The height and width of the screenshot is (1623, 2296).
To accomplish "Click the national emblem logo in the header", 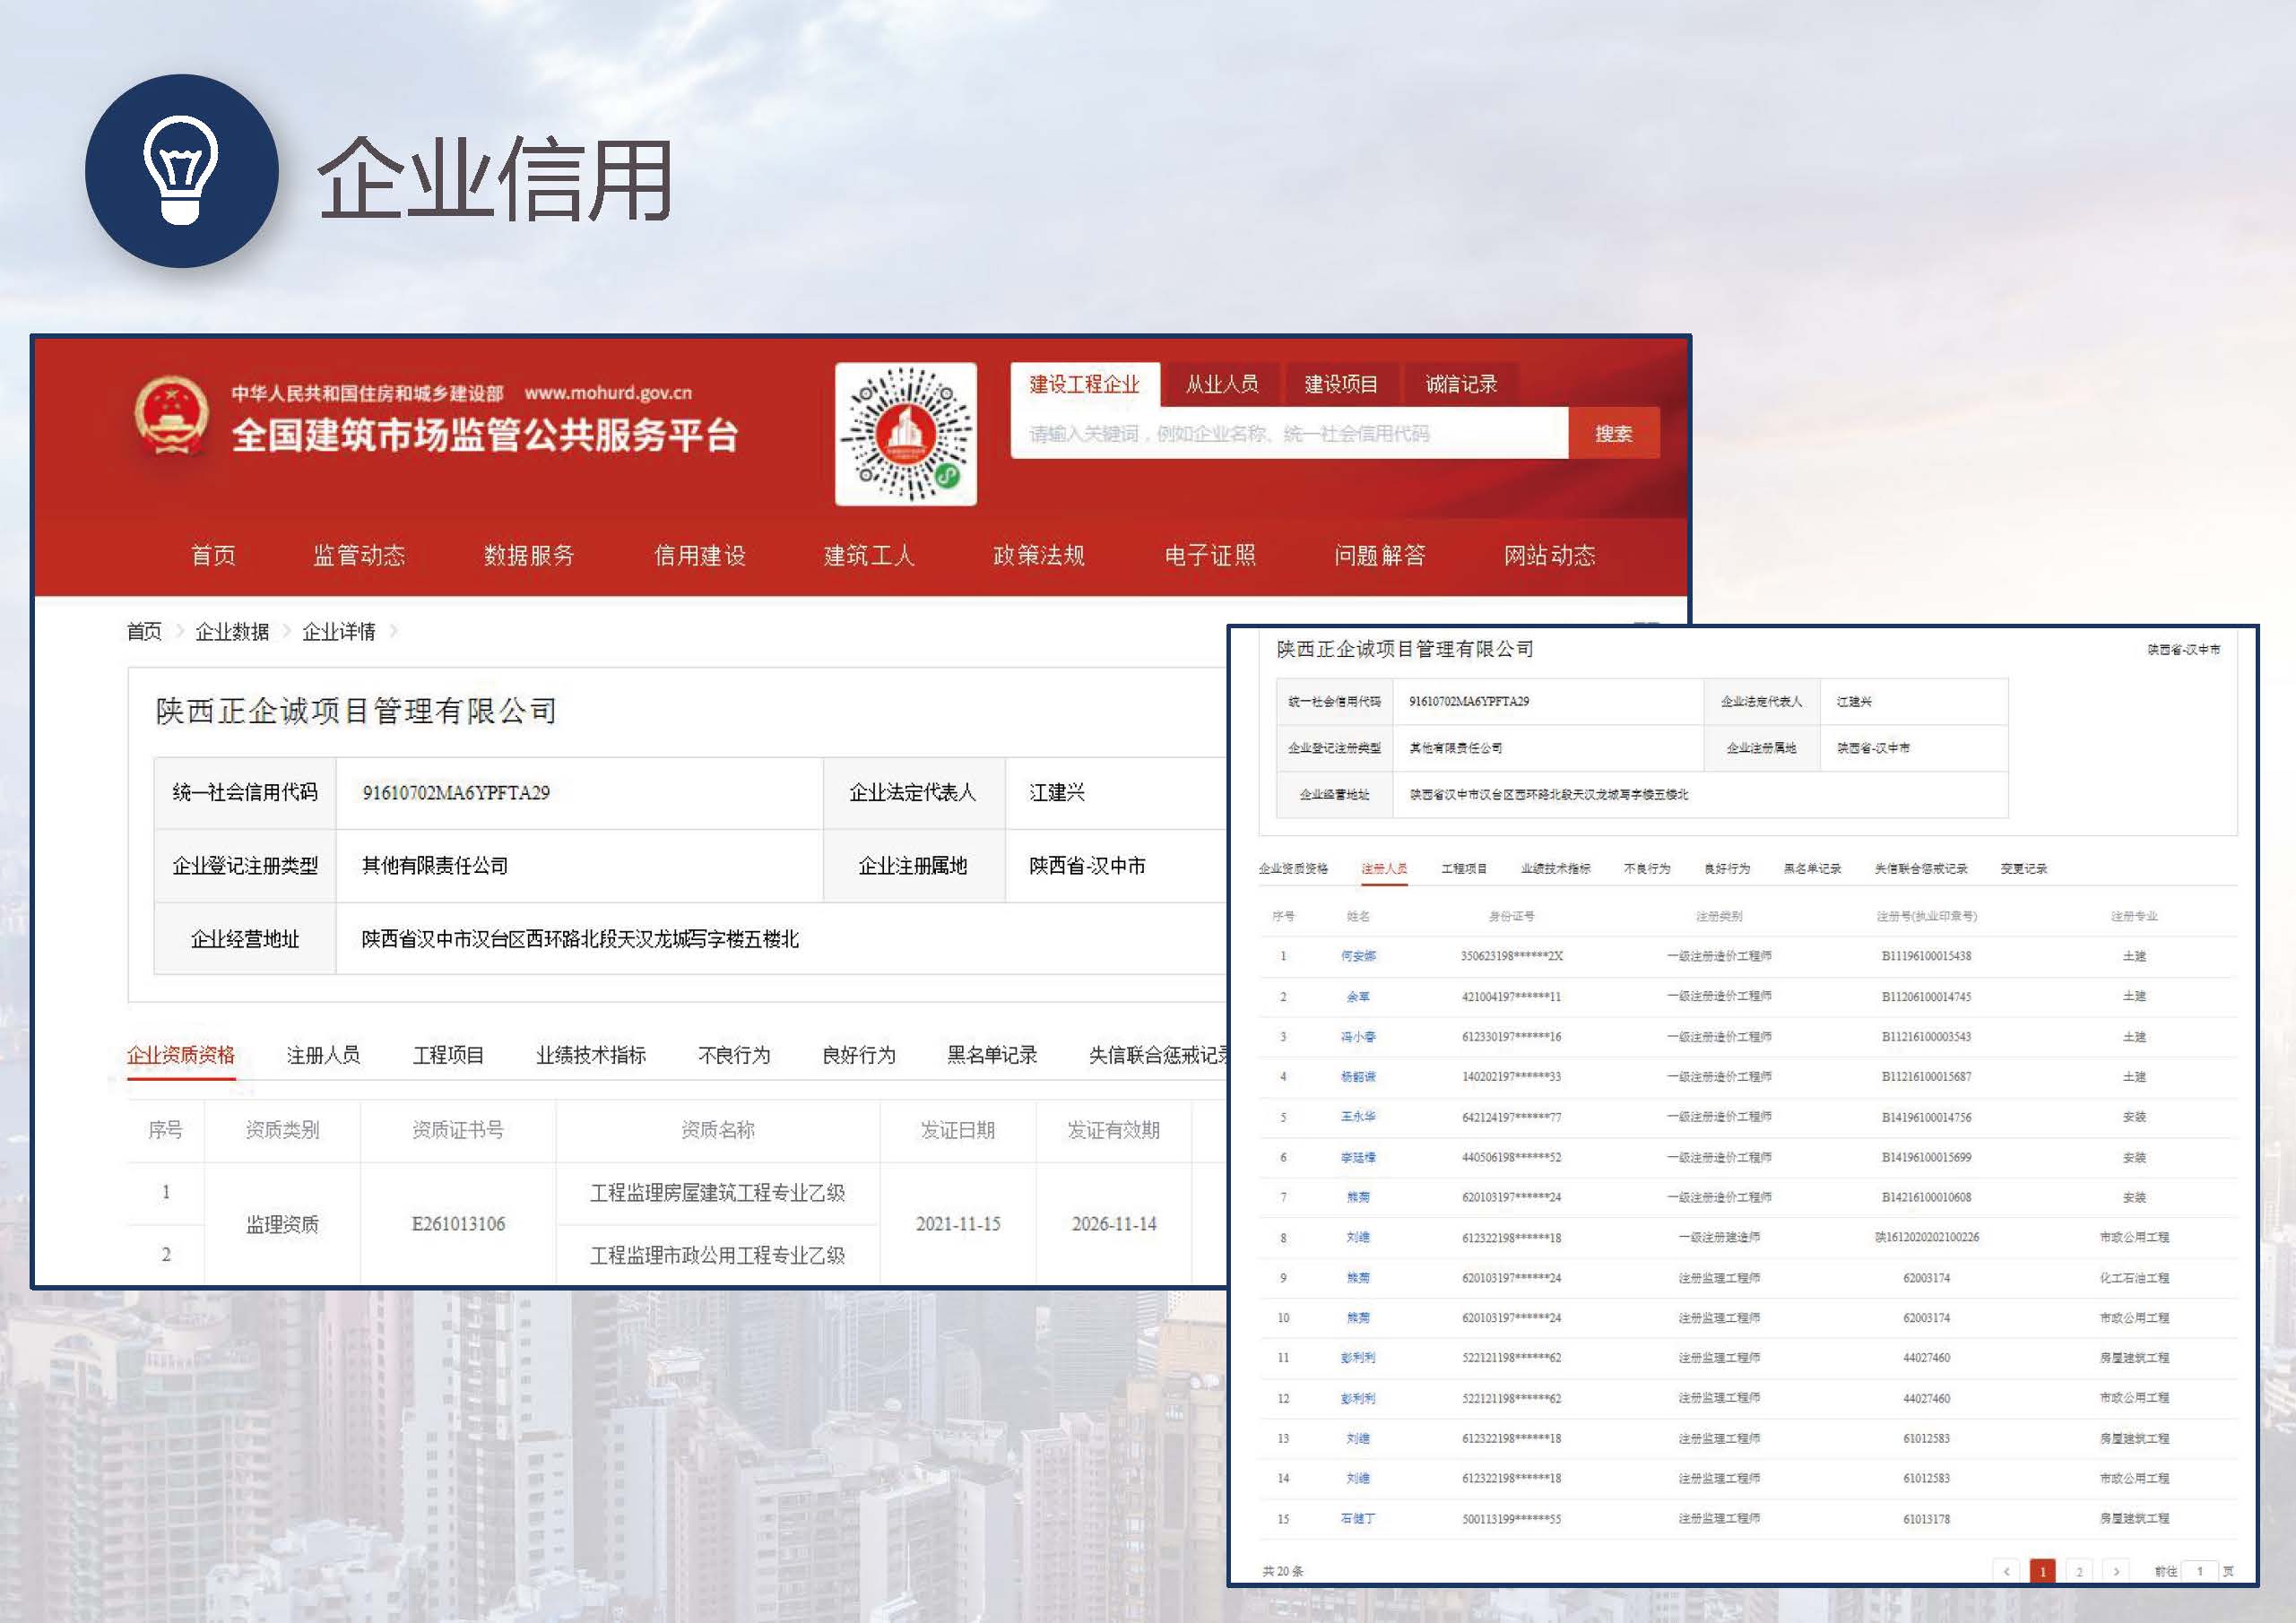I will [x=171, y=414].
